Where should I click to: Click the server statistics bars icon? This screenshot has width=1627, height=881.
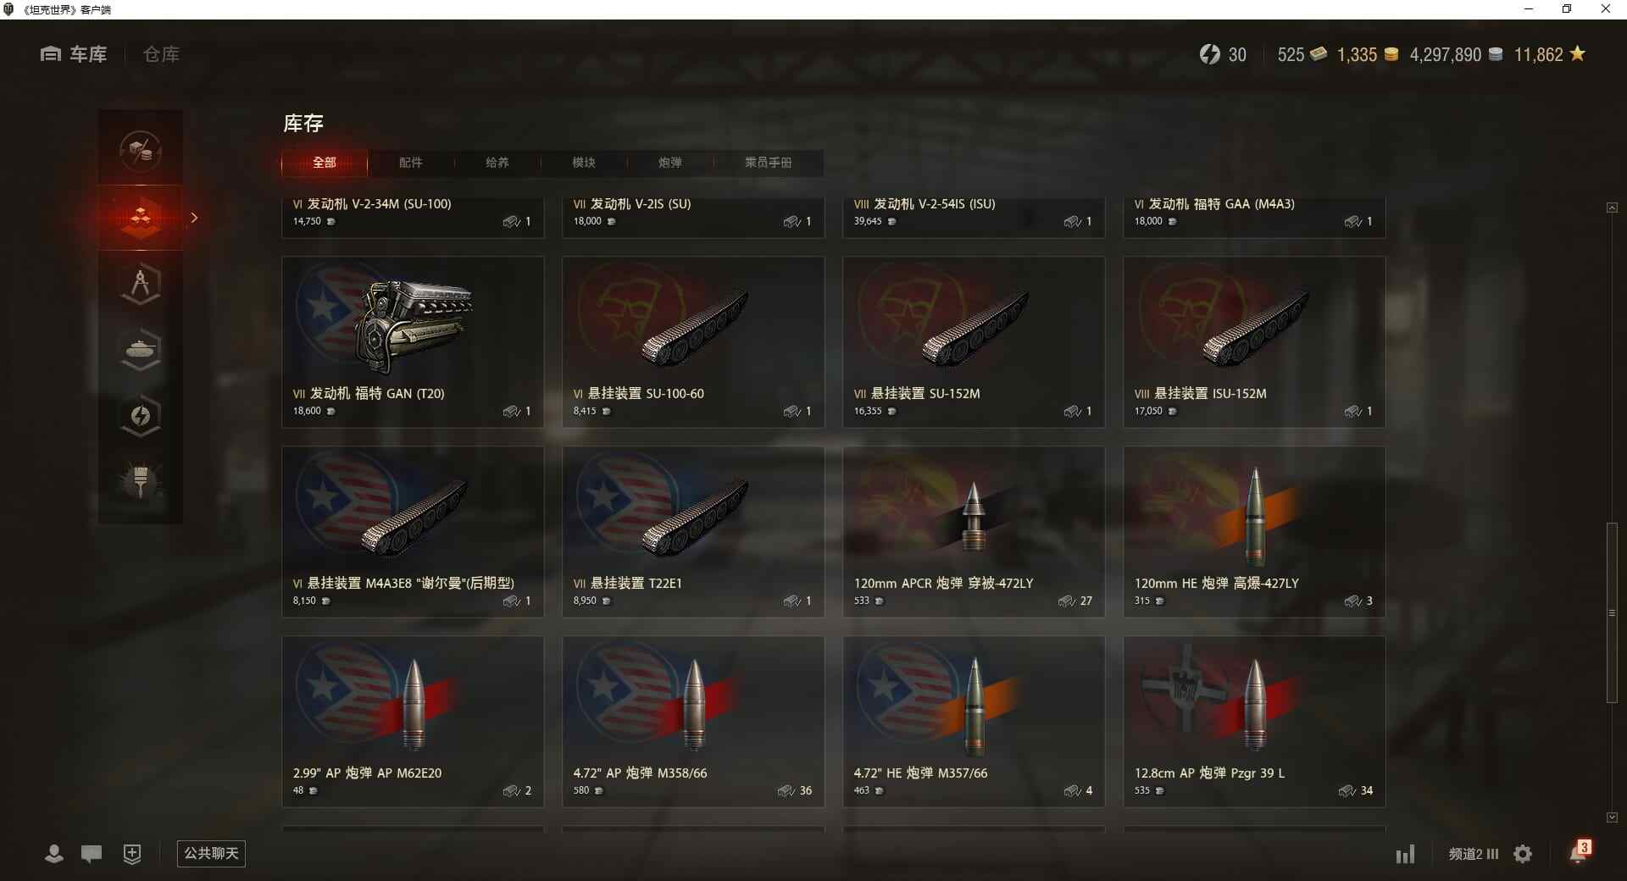(x=1405, y=854)
